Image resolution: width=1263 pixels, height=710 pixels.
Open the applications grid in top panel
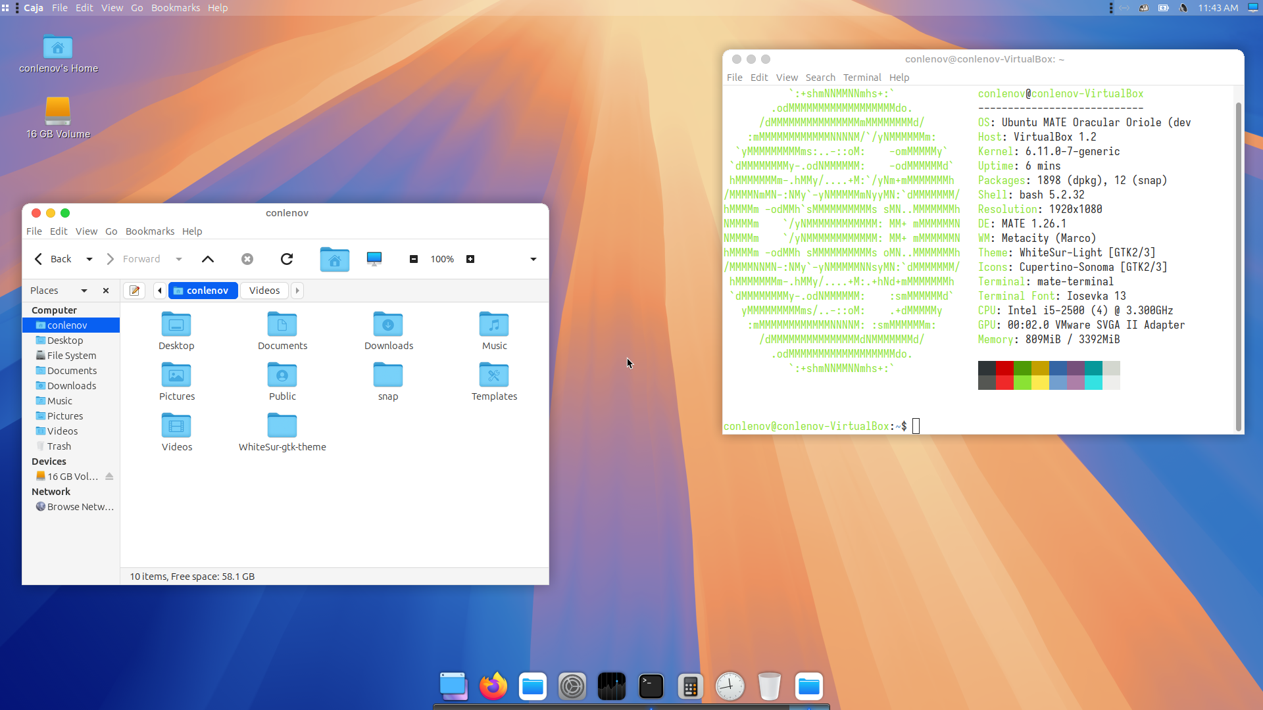5,8
